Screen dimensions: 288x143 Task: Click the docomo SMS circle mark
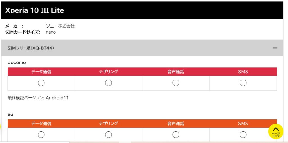point(243,83)
